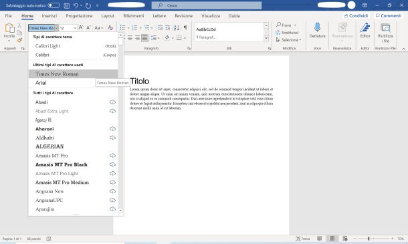
Task: Switch to the Inserisci tab
Action: [49, 16]
